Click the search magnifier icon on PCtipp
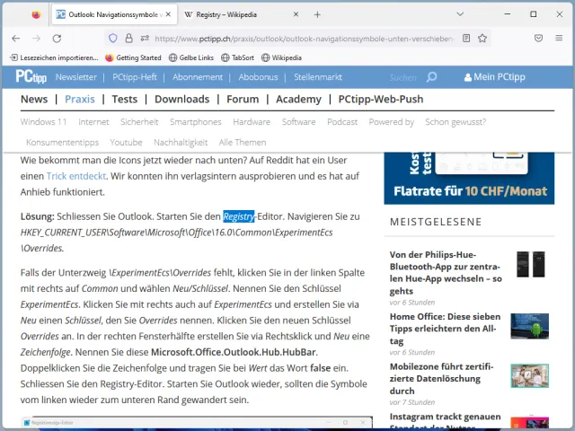Image resolution: width=575 pixels, height=431 pixels. click(x=431, y=77)
